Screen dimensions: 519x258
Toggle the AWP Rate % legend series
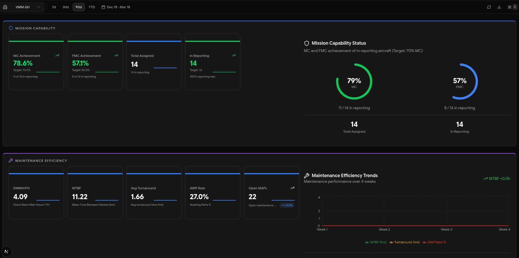click(434, 242)
